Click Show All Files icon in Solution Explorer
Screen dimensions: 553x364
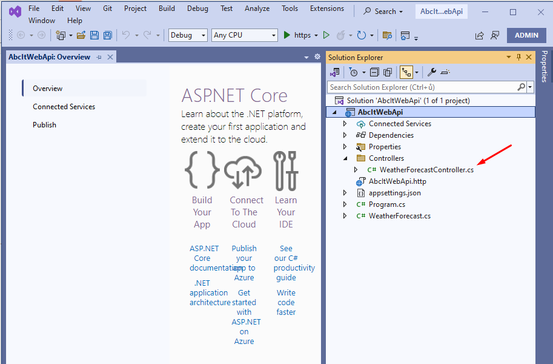[x=388, y=72]
